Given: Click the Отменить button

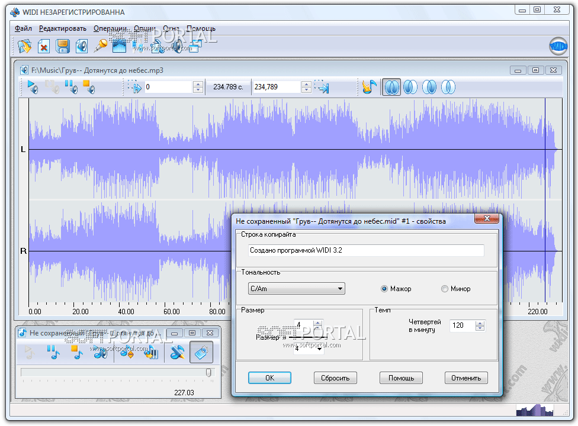Looking at the screenshot, I should 466,377.
